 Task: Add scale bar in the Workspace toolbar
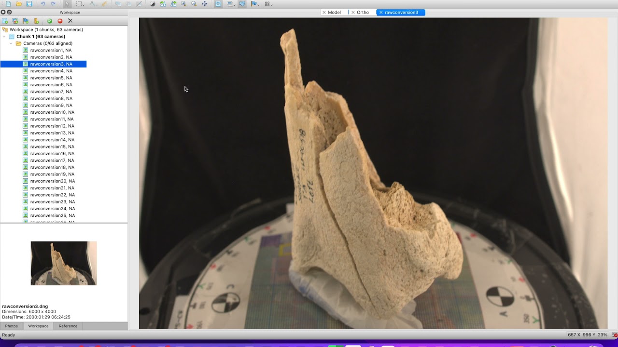point(36,21)
